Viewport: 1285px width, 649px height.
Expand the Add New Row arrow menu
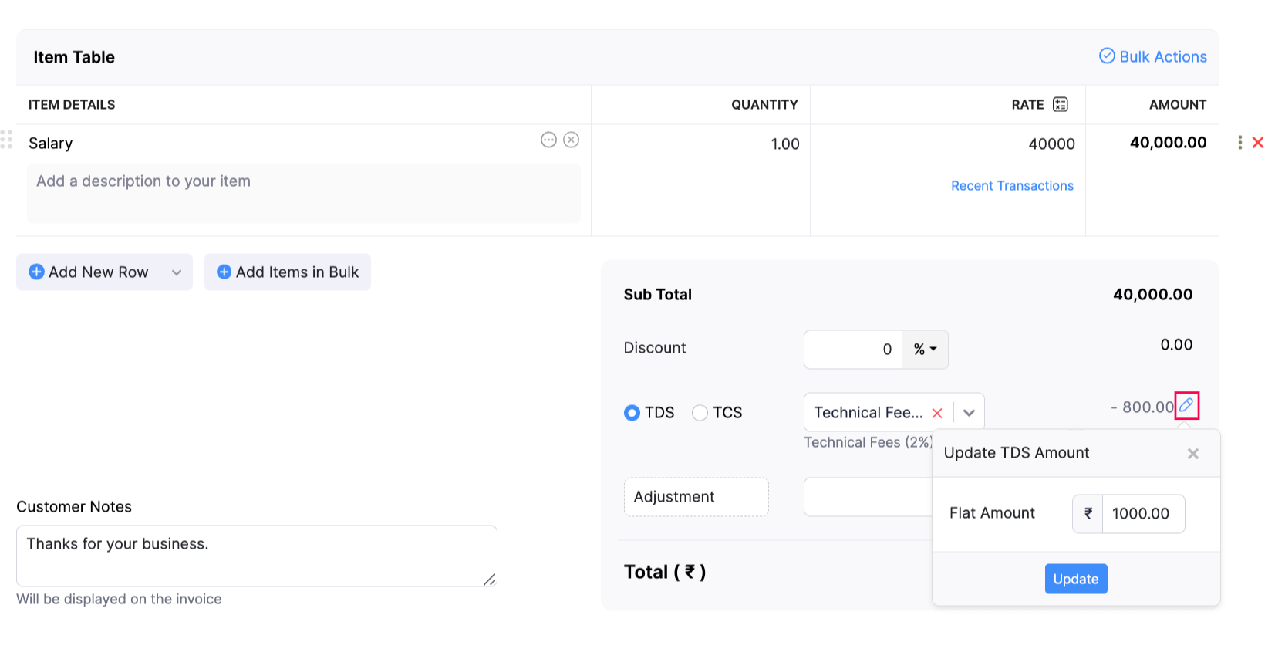pyautogui.click(x=177, y=272)
